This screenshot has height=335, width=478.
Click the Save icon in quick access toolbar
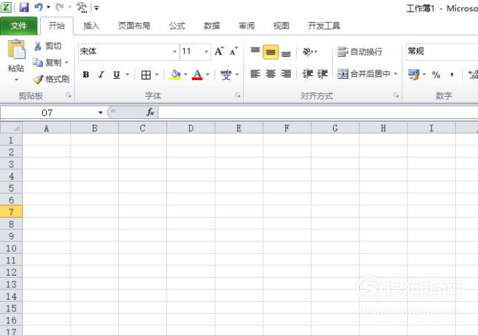click(23, 8)
